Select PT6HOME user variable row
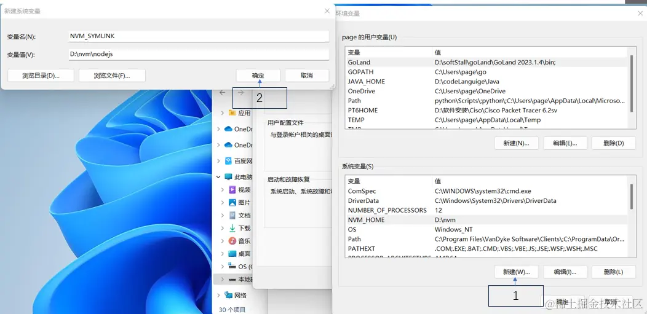 tap(487, 111)
